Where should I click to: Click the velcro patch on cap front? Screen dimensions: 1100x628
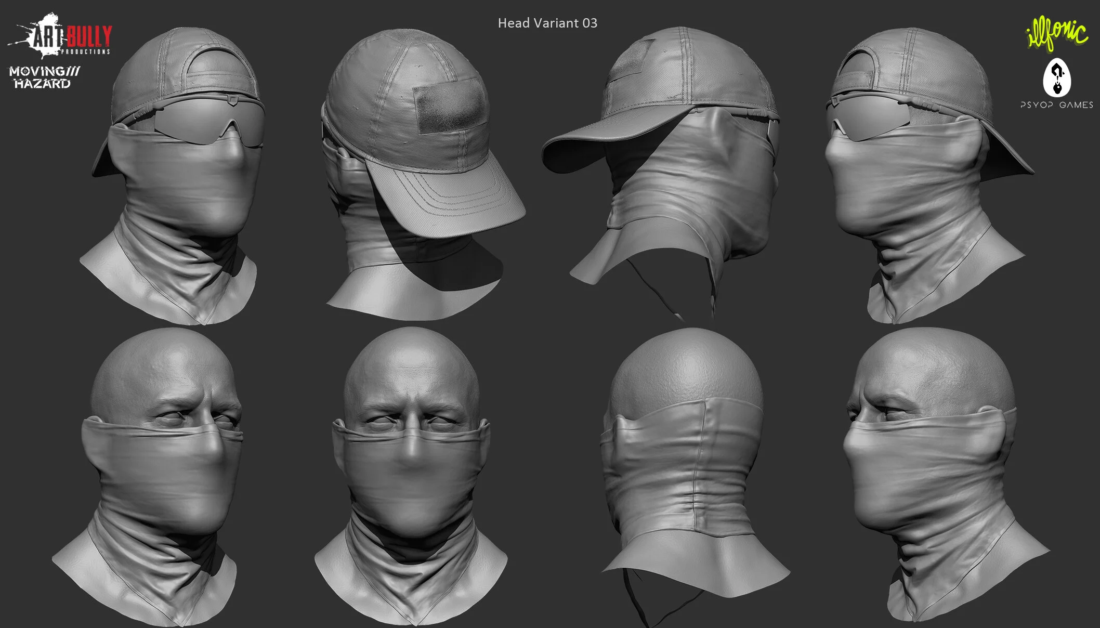click(x=450, y=107)
